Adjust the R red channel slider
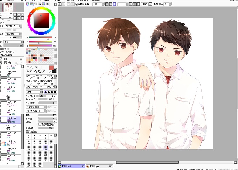 pos(41,37)
